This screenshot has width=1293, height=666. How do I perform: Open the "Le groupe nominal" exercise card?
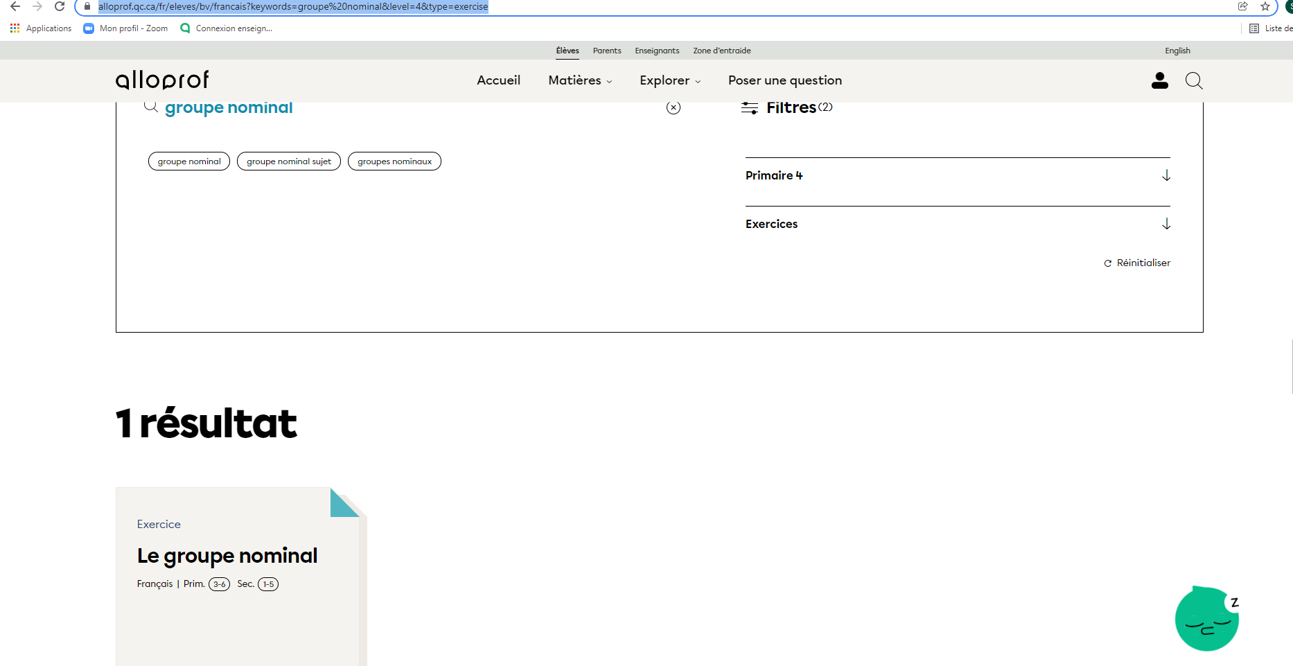[x=227, y=556]
